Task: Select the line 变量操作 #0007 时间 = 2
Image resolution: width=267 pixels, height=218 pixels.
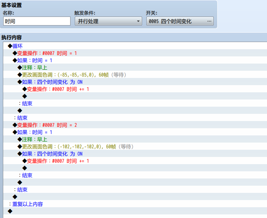Action: pos(135,125)
